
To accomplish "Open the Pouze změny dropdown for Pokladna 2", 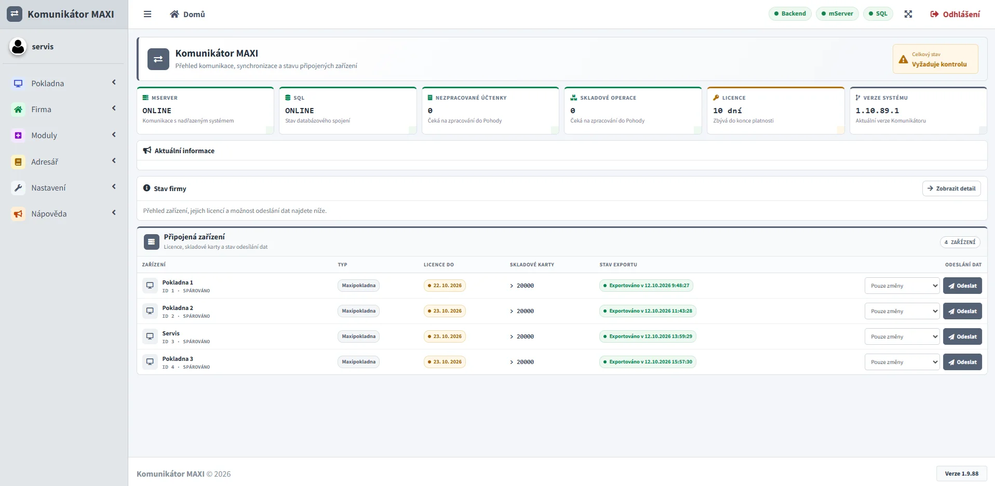I will tap(902, 311).
